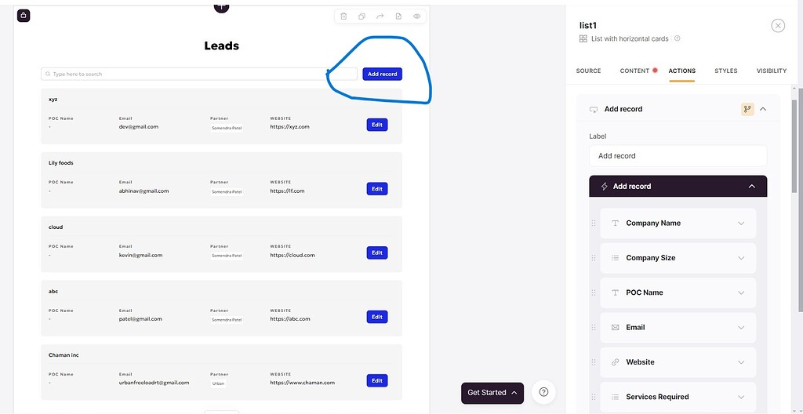Image resolution: width=803 pixels, height=414 pixels.
Task: Open the Source tab
Action: pos(588,71)
